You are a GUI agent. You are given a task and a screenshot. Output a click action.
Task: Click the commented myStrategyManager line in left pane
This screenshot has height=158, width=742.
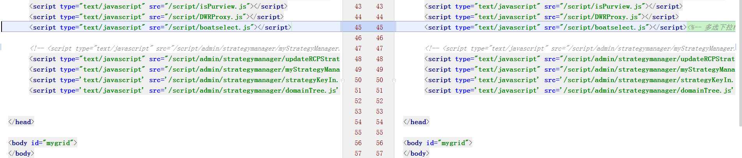click(185, 48)
